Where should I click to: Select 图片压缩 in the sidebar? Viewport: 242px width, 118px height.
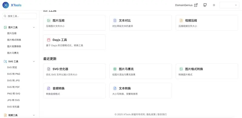tap(12, 33)
